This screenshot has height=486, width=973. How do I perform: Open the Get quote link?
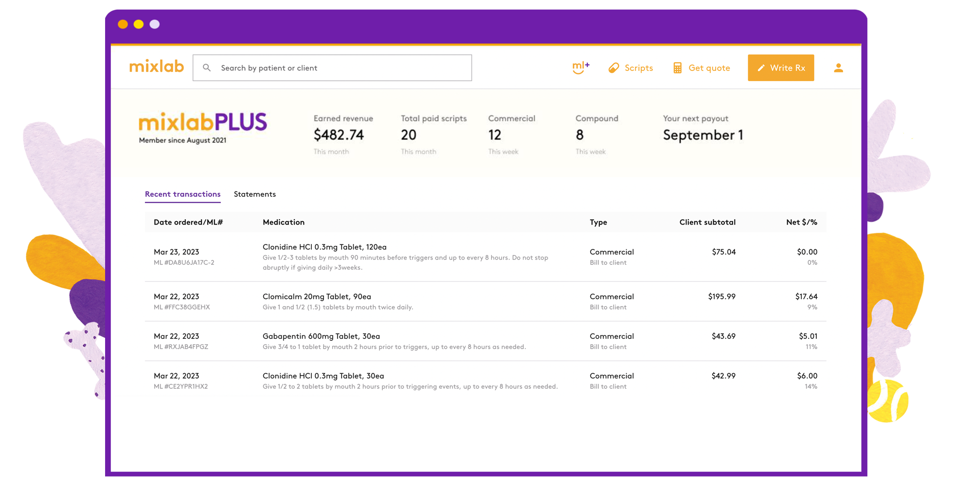(709, 68)
